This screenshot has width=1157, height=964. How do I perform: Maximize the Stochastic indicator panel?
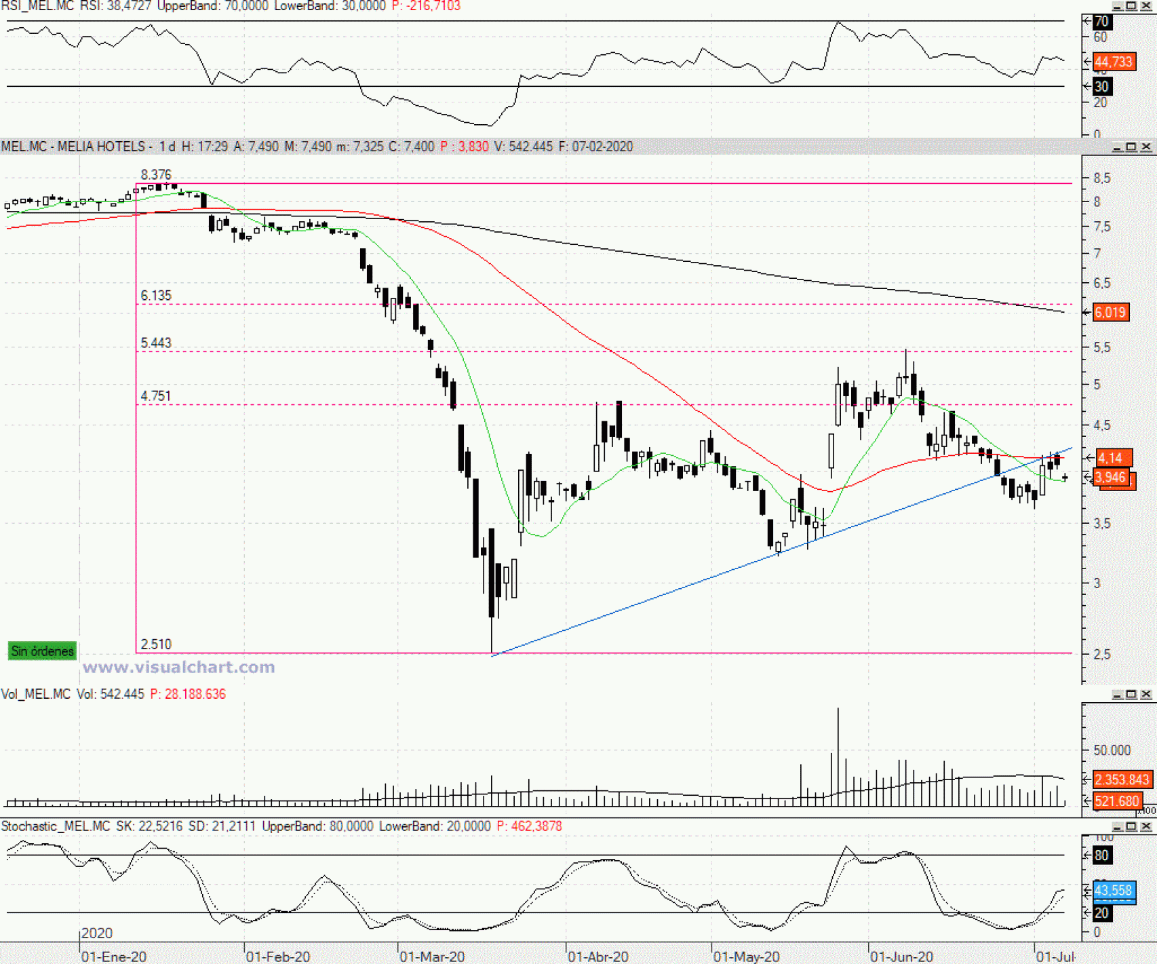(x=1131, y=826)
